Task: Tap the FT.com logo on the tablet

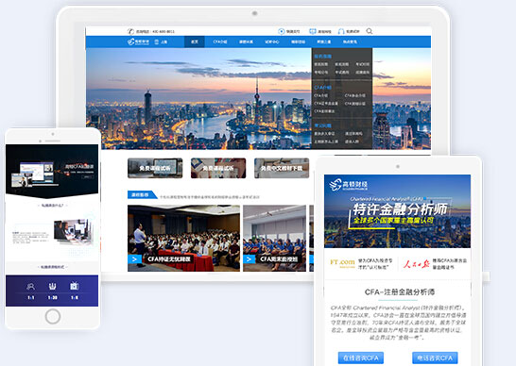Action: coord(342,263)
